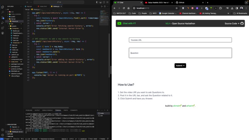
Task: Open the Run and Debug view icon
Action: pos(2,23)
